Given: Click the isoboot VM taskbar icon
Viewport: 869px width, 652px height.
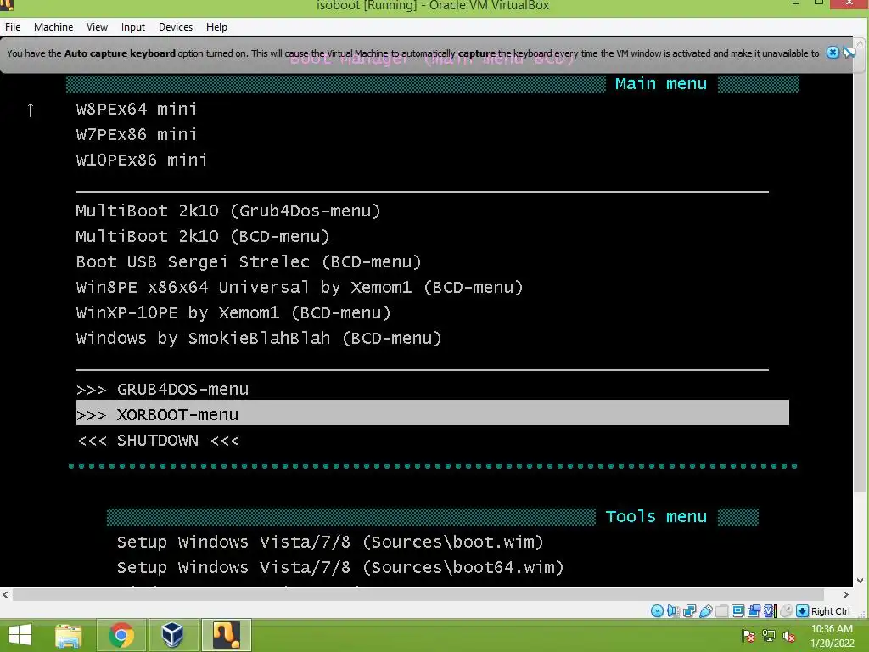Looking at the screenshot, I should [227, 635].
